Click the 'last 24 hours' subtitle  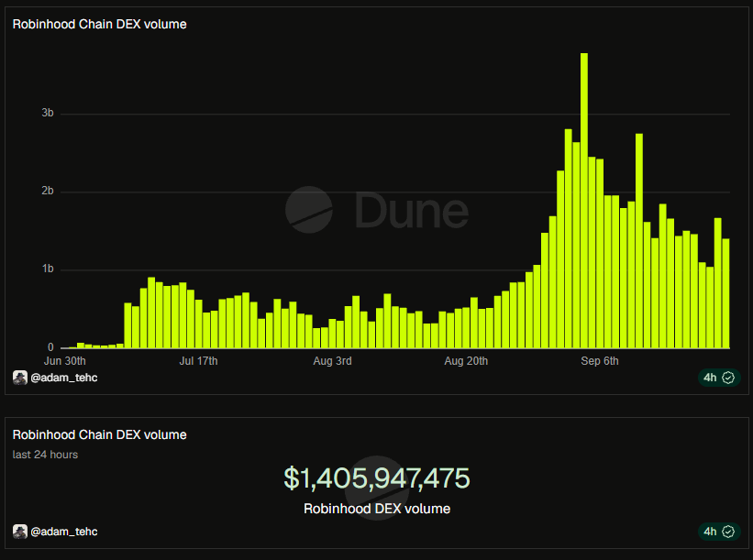(x=45, y=455)
